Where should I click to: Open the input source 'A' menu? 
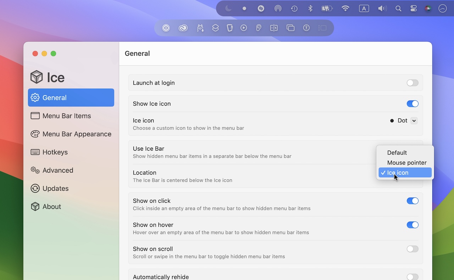(364, 9)
